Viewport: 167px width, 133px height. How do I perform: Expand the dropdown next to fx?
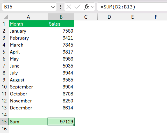click(93, 7)
